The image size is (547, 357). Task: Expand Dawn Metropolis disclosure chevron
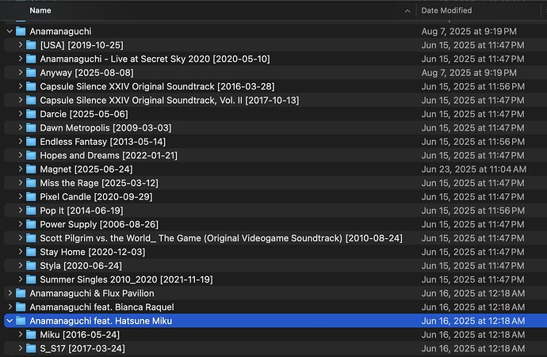(21, 127)
